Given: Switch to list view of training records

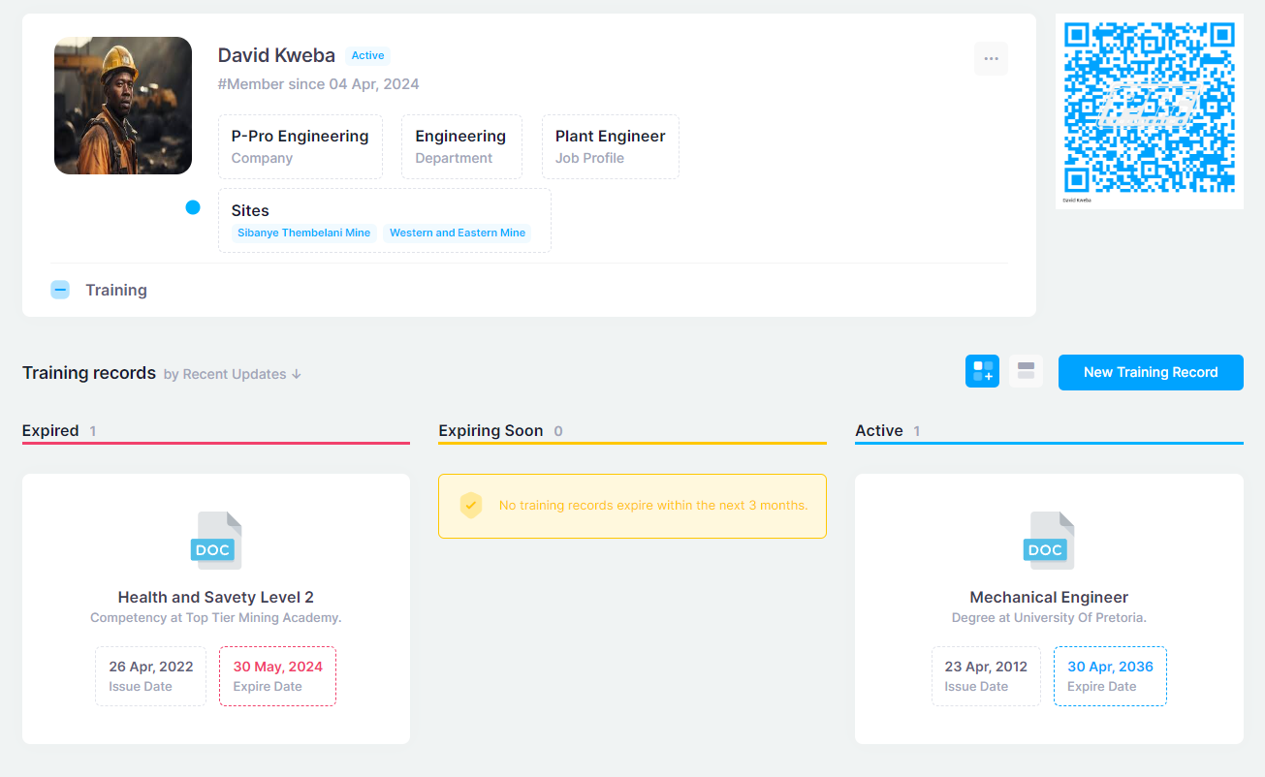Looking at the screenshot, I should click(1026, 371).
